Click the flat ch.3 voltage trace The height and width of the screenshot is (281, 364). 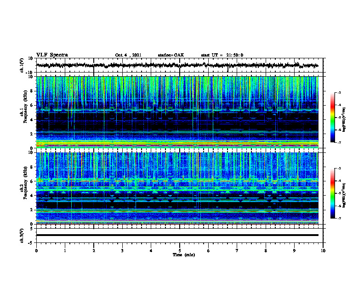click(177, 235)
